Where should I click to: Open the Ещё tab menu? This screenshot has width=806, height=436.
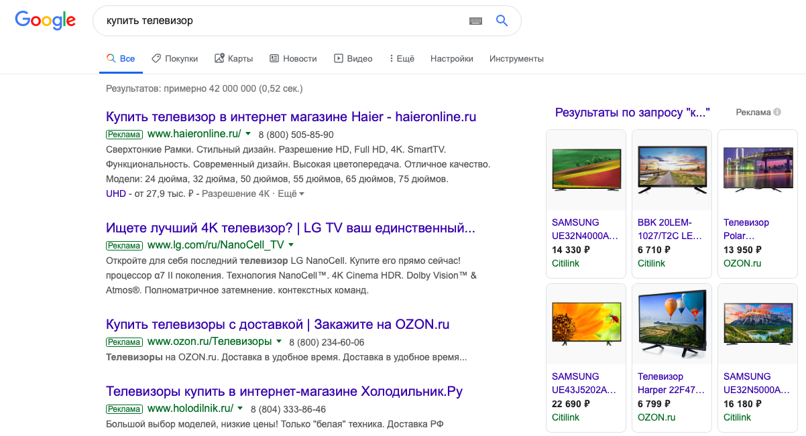[402, 59]
